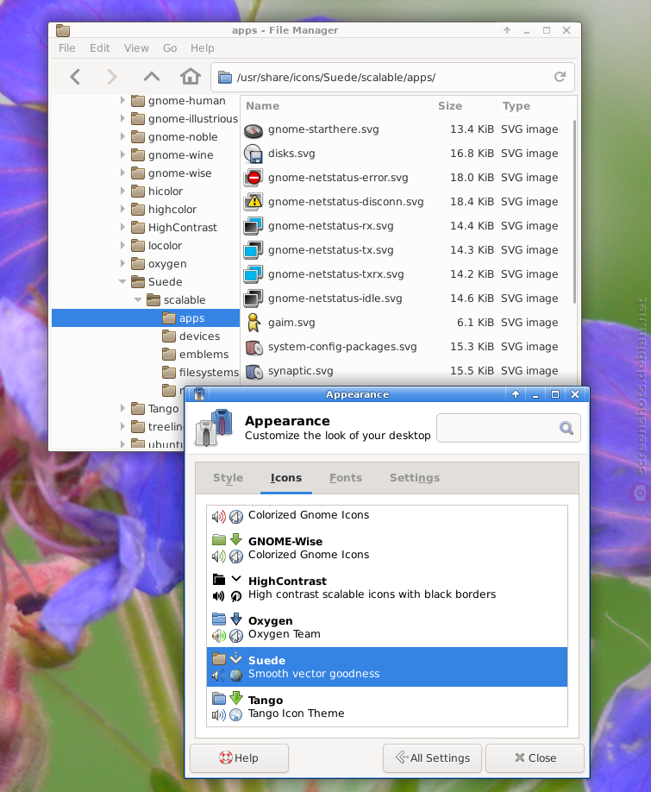Image resolution: width=651 pixels, height=792 pixels.
Task: Click Tango theme preview folder icon
Action: (218, 699)
